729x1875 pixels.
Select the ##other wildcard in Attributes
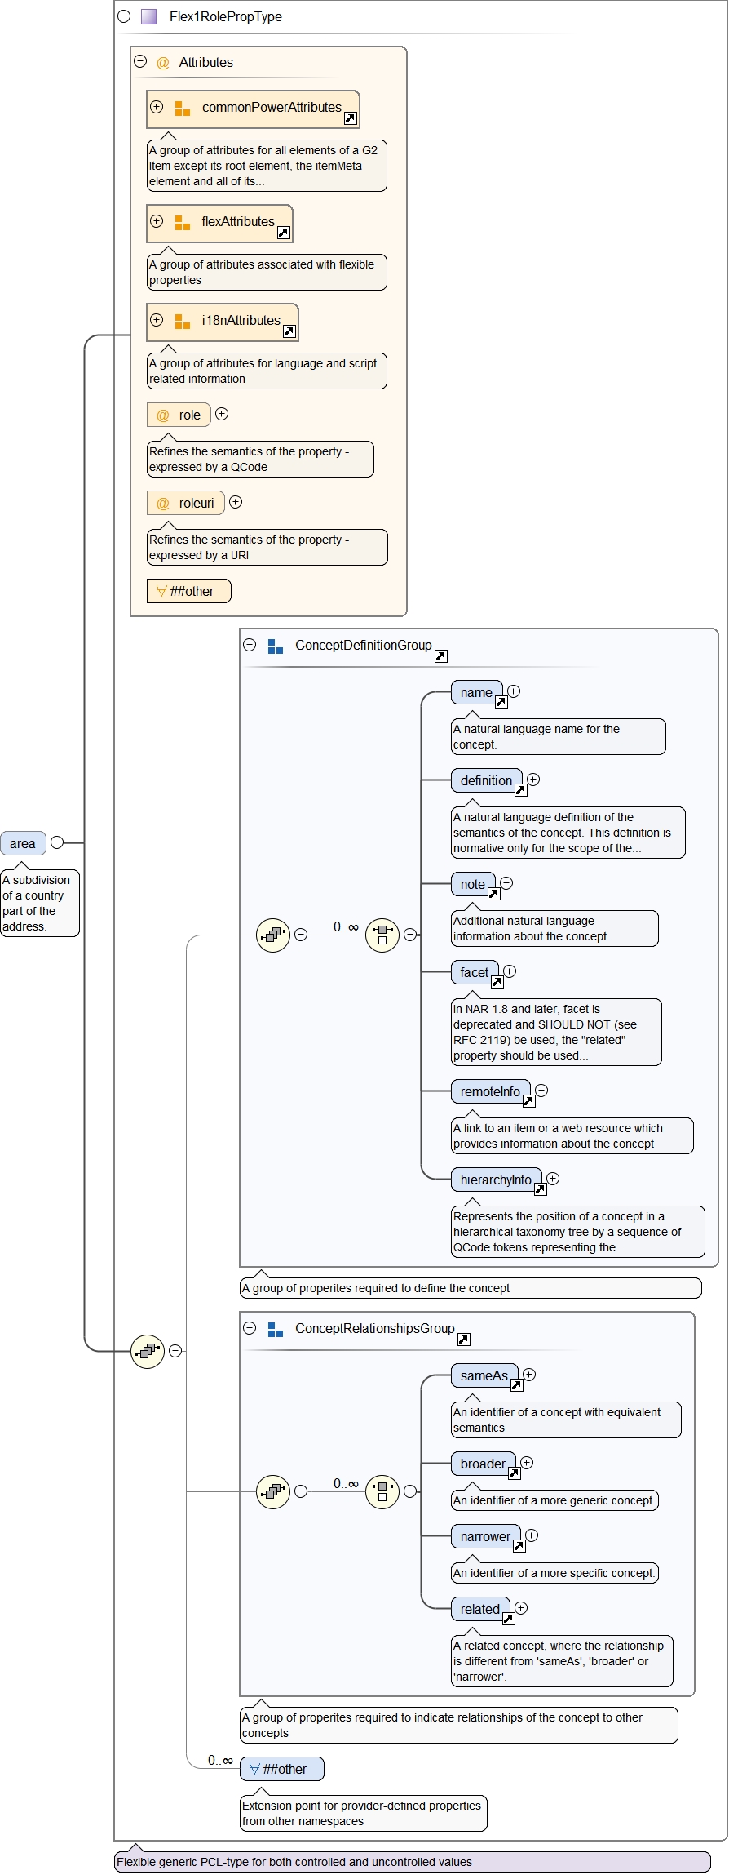tap(189, 591)
